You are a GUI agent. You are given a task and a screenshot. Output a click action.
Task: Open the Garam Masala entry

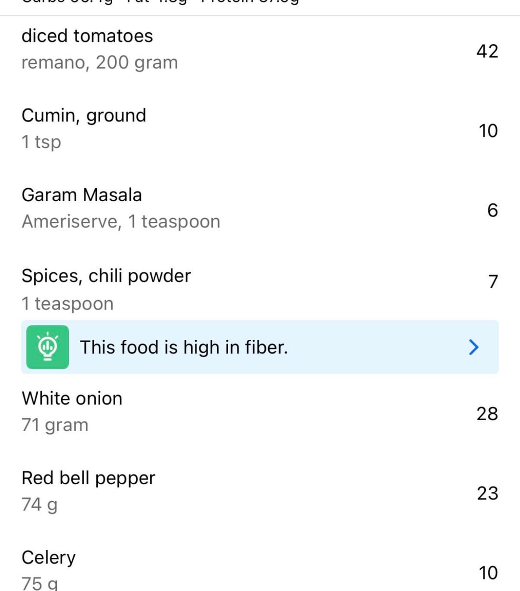82,195
